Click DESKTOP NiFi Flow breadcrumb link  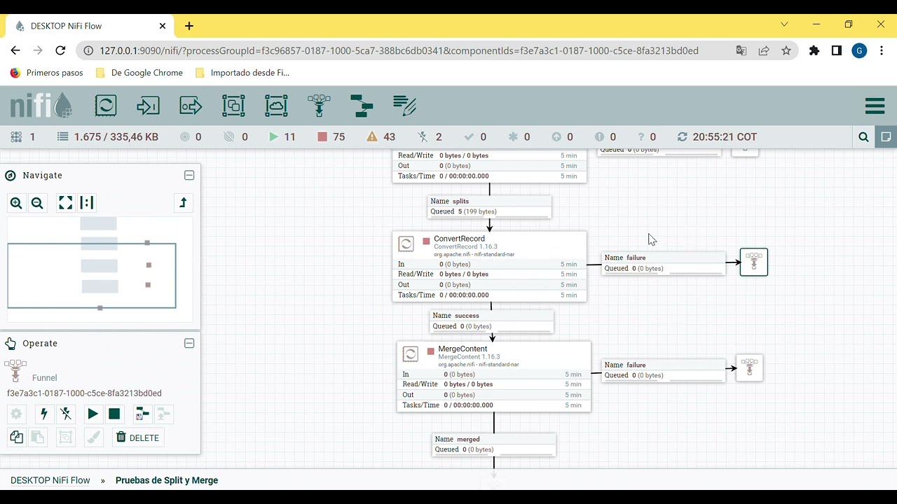coord(50,480)
